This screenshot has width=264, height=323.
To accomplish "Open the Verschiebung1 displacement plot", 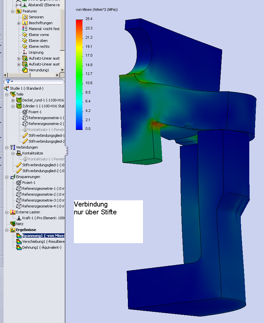I will click(x=43, y=242).
